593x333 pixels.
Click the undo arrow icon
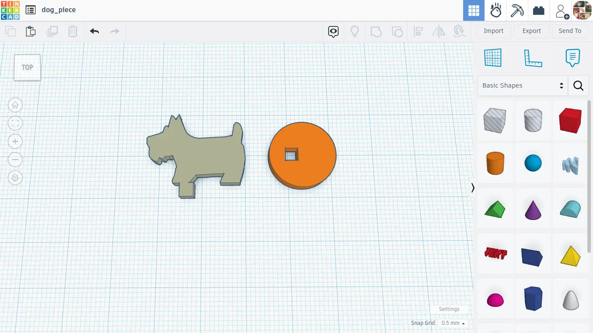click(94, 31)
